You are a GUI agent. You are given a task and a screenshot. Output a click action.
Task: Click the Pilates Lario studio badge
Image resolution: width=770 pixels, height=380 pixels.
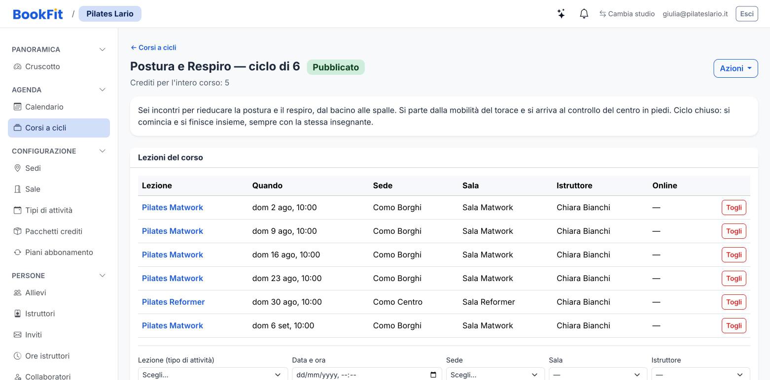click(110, 14)
